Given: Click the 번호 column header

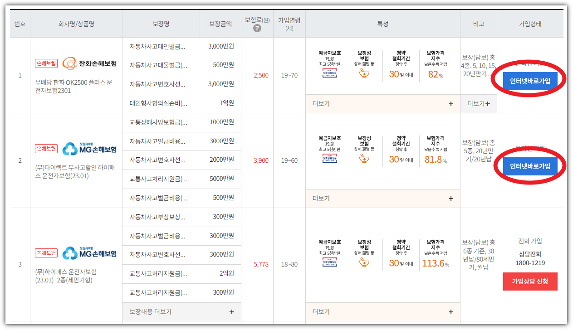Looking at the screenshot, I should tap(20, 24).
